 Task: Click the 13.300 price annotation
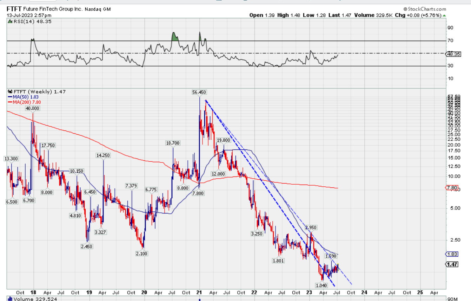[x=11, y=159]
